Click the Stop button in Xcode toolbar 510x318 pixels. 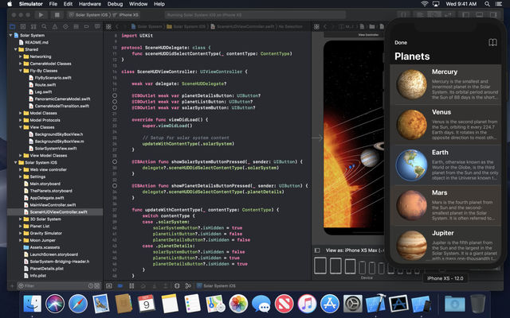point(57,15)
